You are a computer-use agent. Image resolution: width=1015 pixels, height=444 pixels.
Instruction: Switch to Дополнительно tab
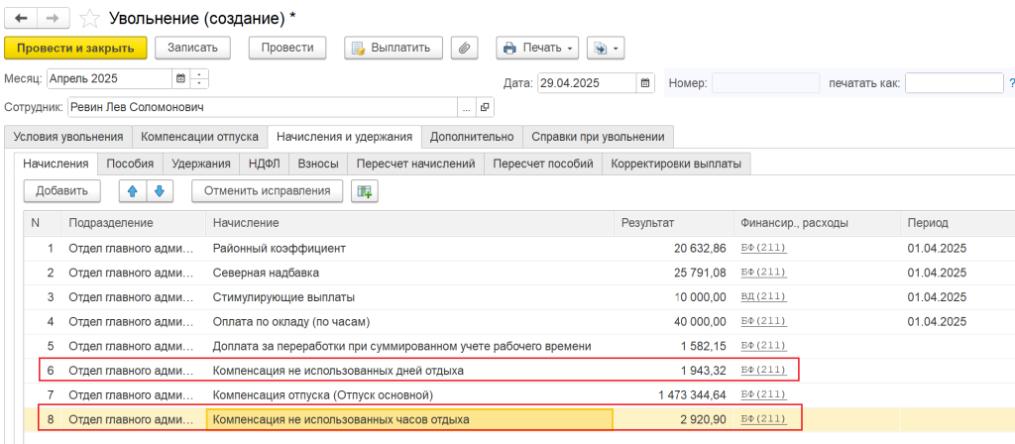(x=472, y=137)
